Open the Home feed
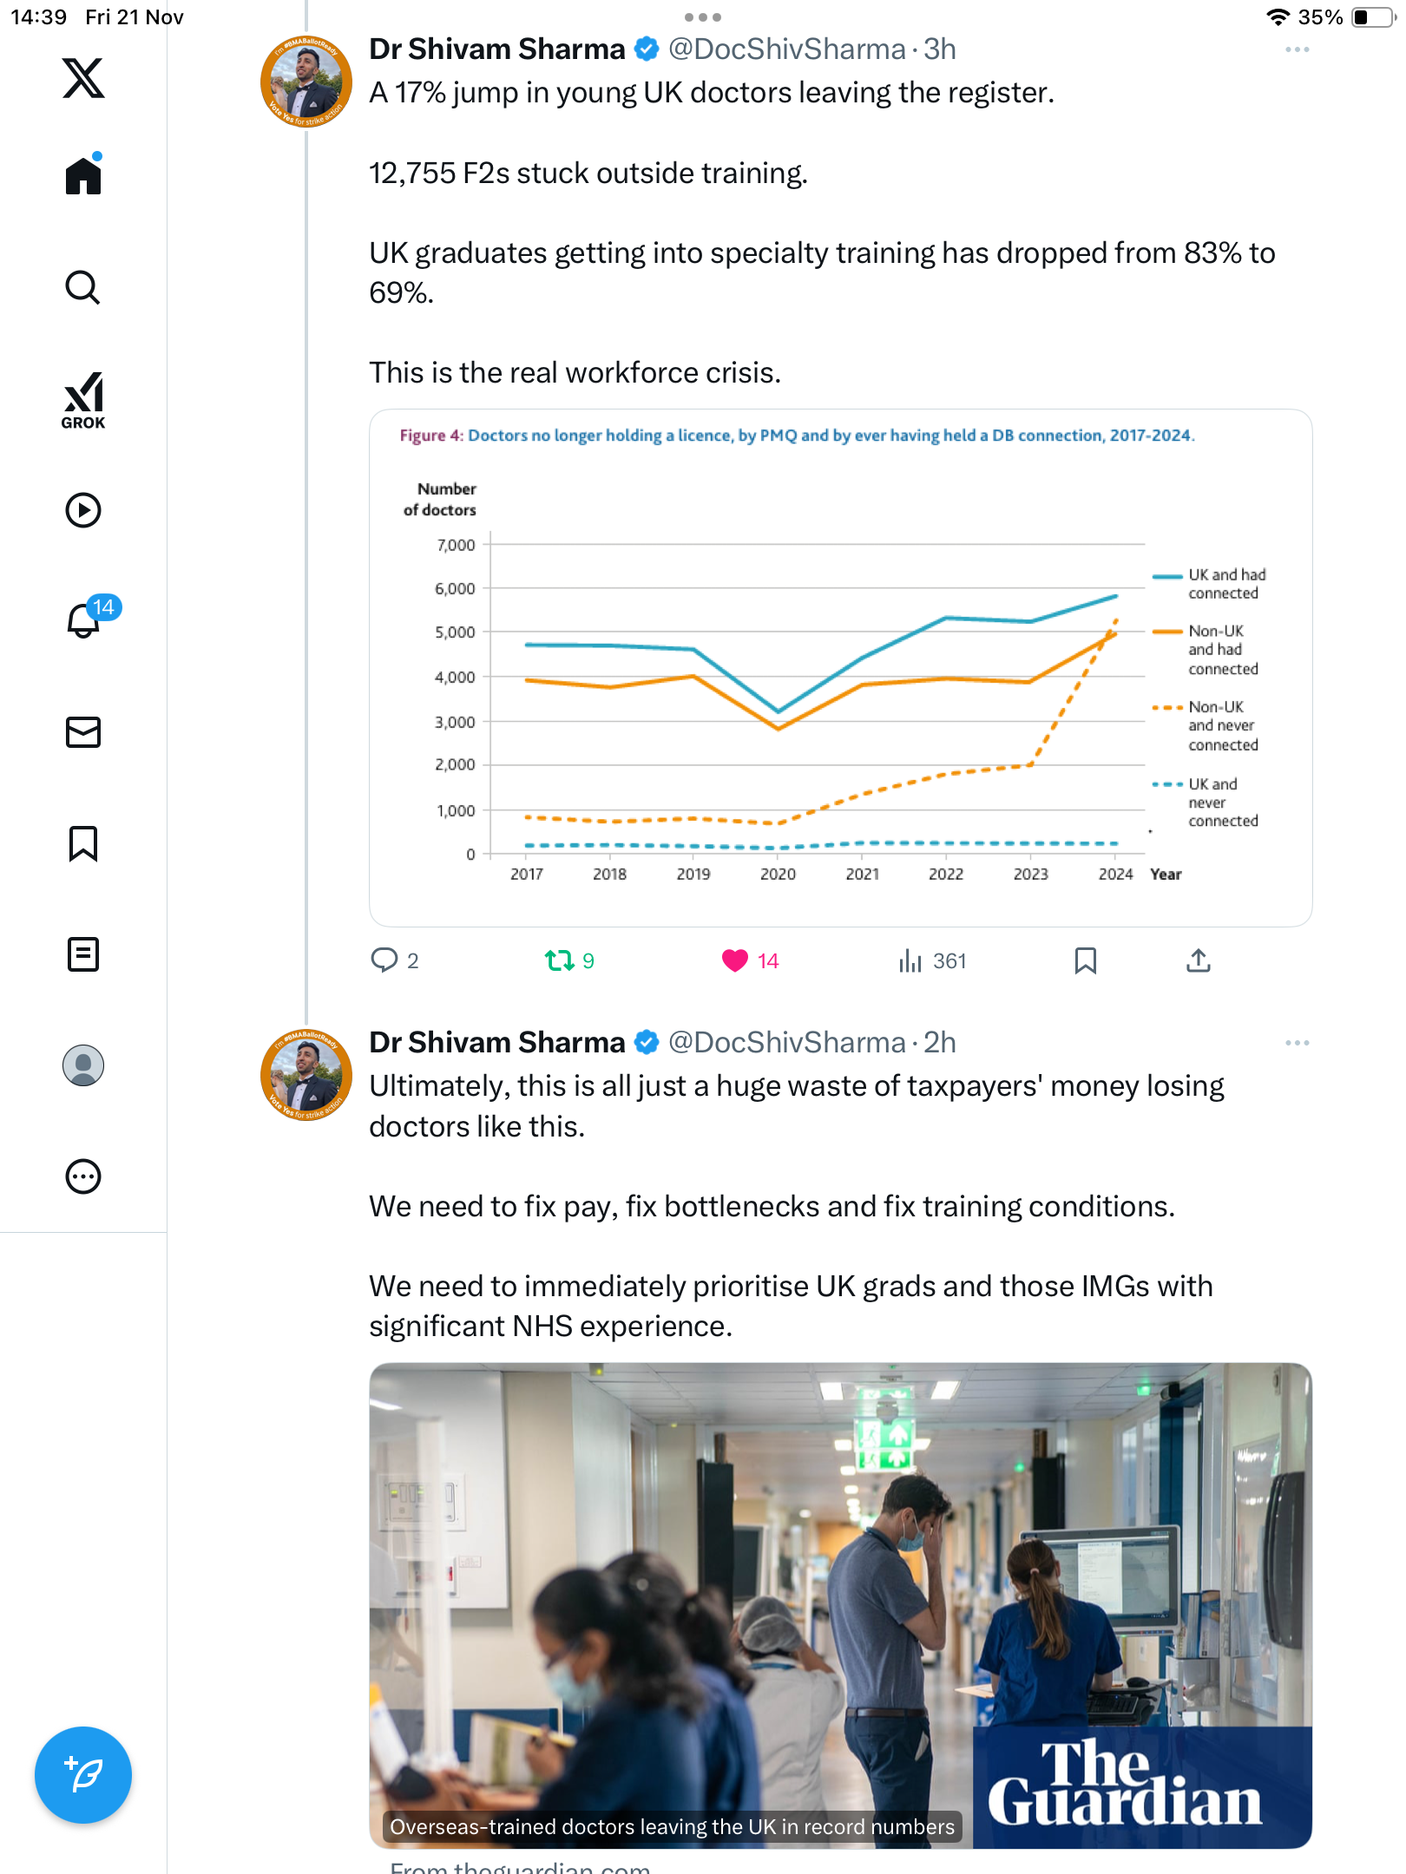Viewport: 1406px width, 1874px height. (83, 176)
